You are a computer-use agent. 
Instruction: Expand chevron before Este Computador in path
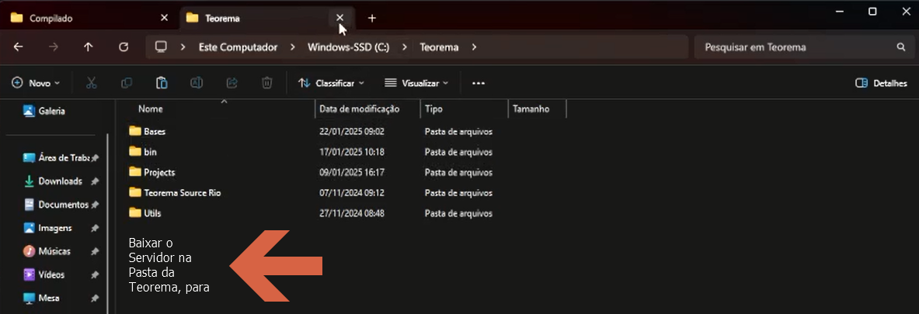click(x=183, y=47)
